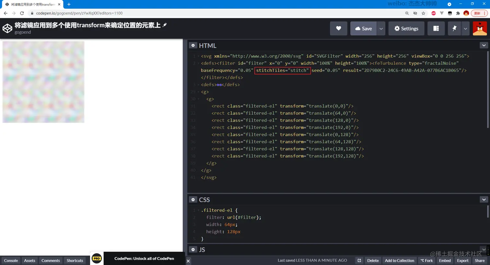Click the pen title text

click(87, 25)
